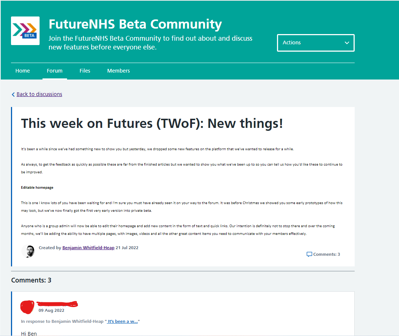399x336 pixels.
Task: Switch to the Forum tab
Action: 55,70
